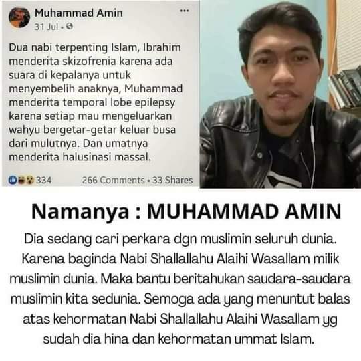This screenshot has width=361, height=361.
Task: Click the last caption line ending ummat Islam
Action: tap(178, 340)
